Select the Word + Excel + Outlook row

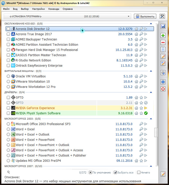[80, 135]
